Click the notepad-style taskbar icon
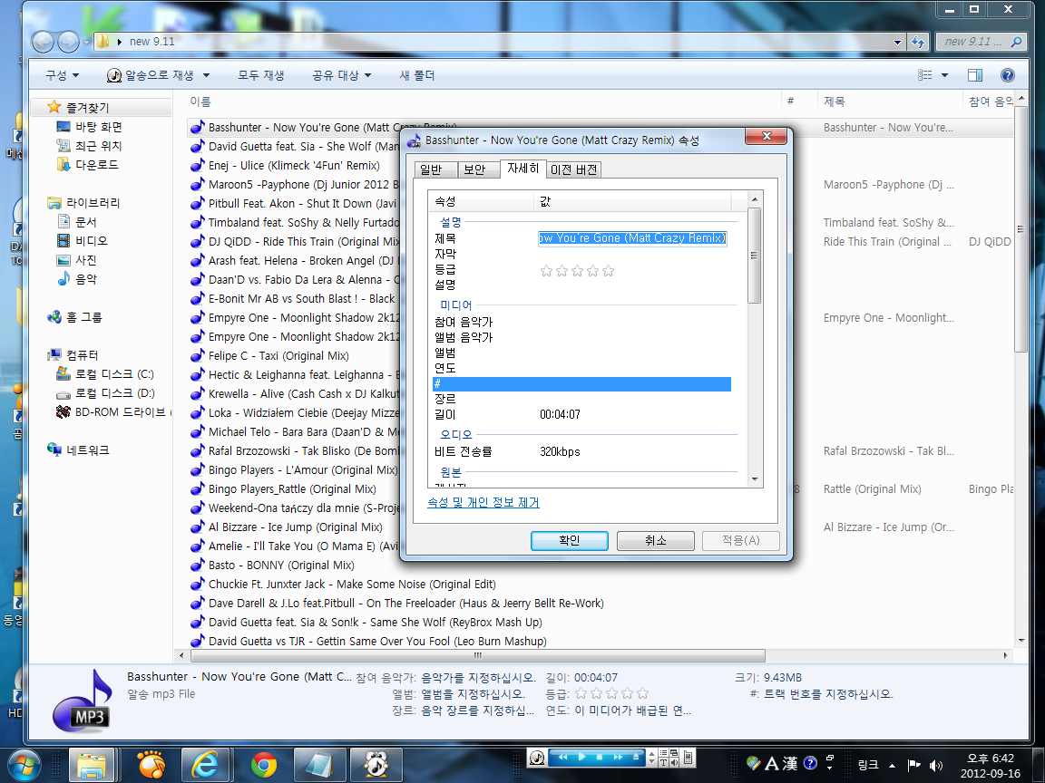 point(322,765)
